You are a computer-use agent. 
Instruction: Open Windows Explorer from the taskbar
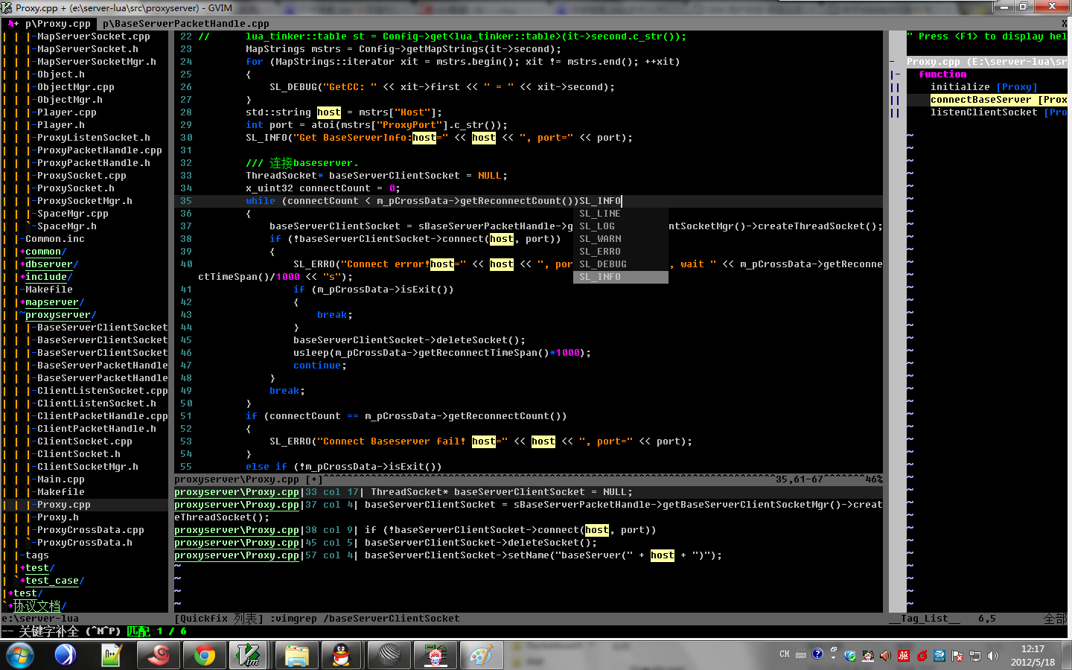(296, 655)
